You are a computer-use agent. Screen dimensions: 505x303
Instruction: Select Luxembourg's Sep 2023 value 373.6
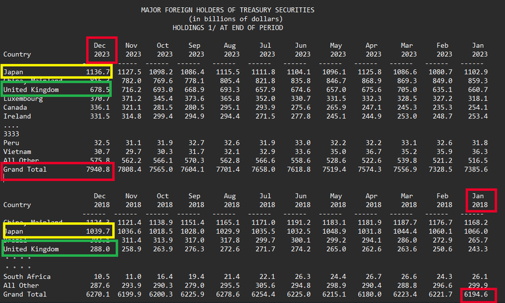pos(194,98)
